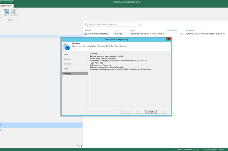The image size is (228, 151).
Task: Click 'External repository was created successfully' line
Action: click(x=107, y=56)
